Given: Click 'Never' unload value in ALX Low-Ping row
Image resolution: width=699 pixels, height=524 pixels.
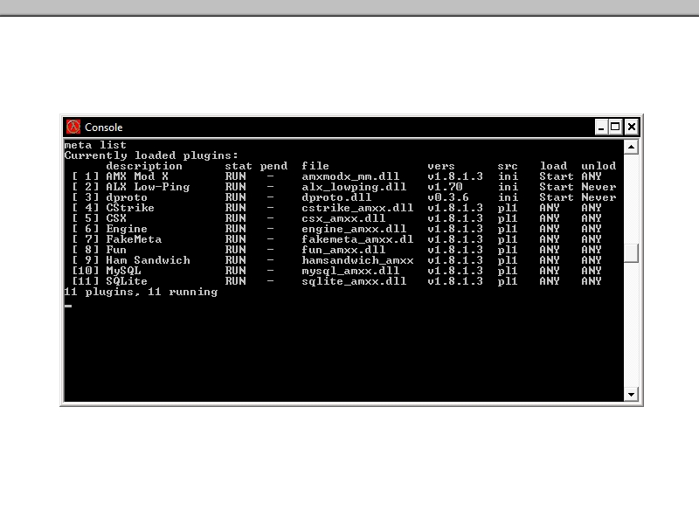Looking at the screenshot, I should coord(599,187).
